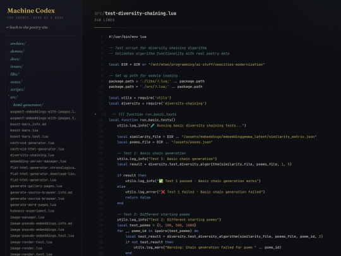This screenshot has width=341, height=256.
Task: Click the green checkmark emoji in line 27
Action: [x=161, y=181]
